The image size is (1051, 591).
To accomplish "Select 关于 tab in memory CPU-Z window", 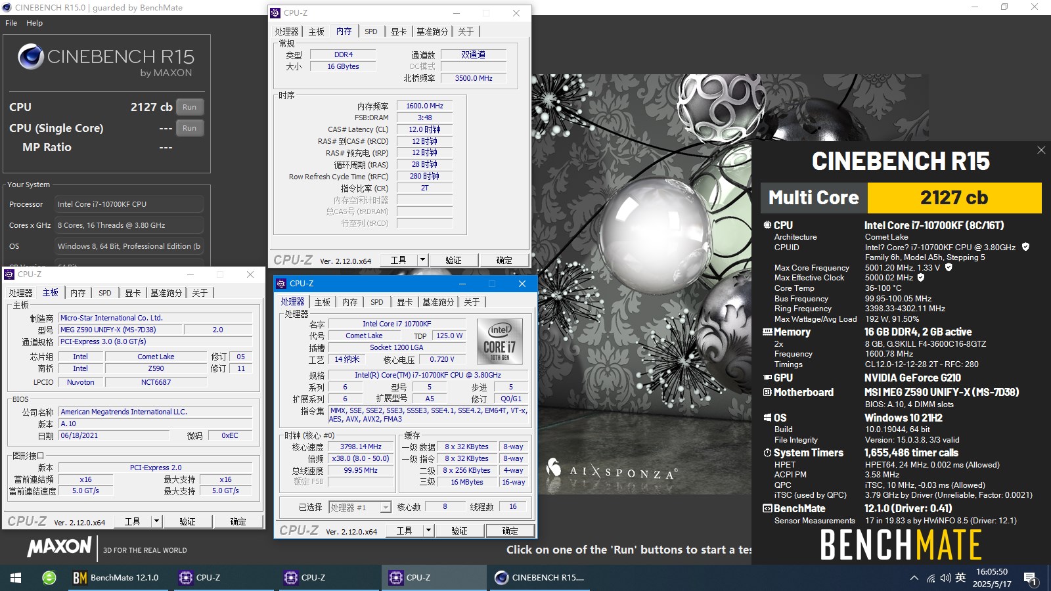I will [x=466, y=32].
